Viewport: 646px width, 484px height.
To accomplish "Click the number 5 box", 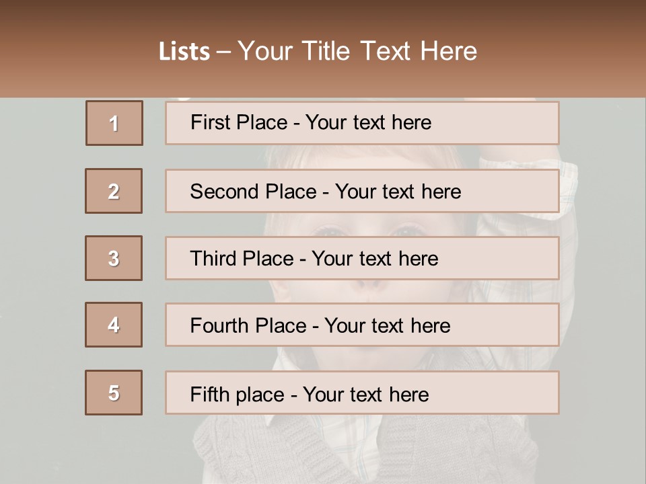I will (x=114, y=393).
